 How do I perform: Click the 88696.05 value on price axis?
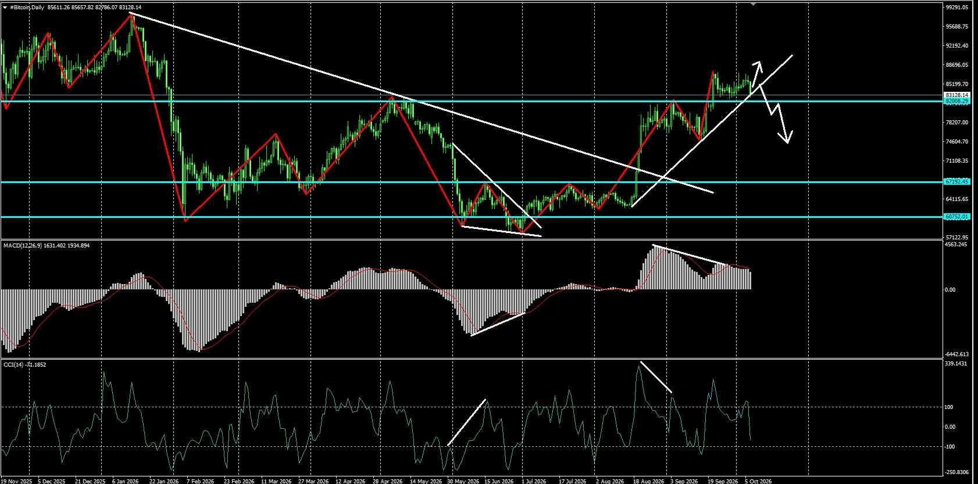pyautogui.click(x=957, y=65)
